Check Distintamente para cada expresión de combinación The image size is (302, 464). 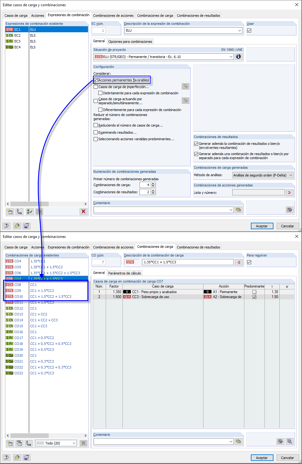pos(100,93)
